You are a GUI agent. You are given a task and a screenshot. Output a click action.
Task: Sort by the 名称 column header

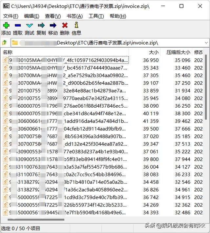click(x=8, y=52)
